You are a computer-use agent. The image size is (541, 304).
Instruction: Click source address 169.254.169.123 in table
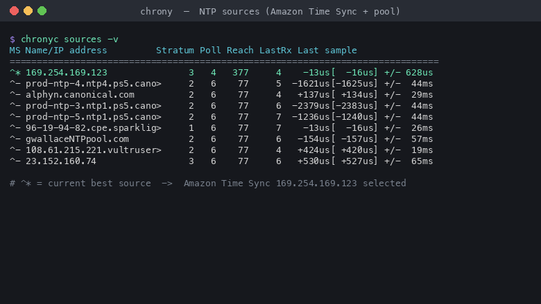[67, 73]
